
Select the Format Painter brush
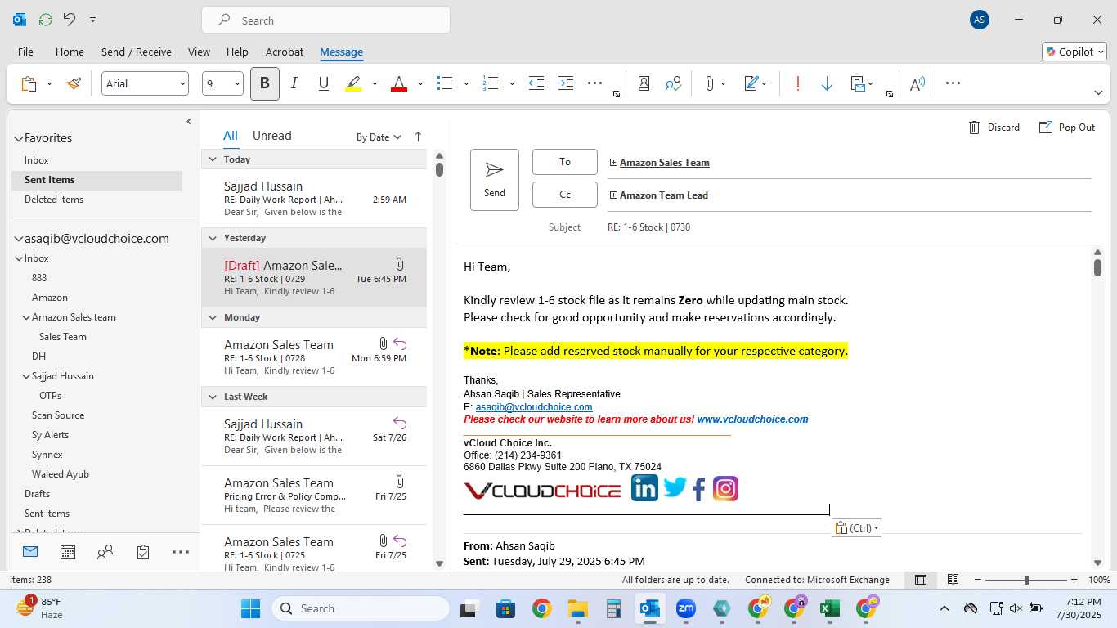pos(74,83)
